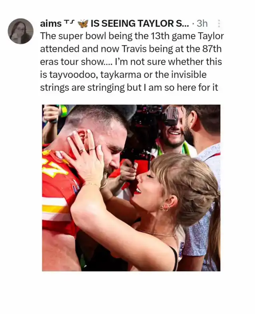
Task: Open the three-dot more options menu
Action: coord(218,24)
